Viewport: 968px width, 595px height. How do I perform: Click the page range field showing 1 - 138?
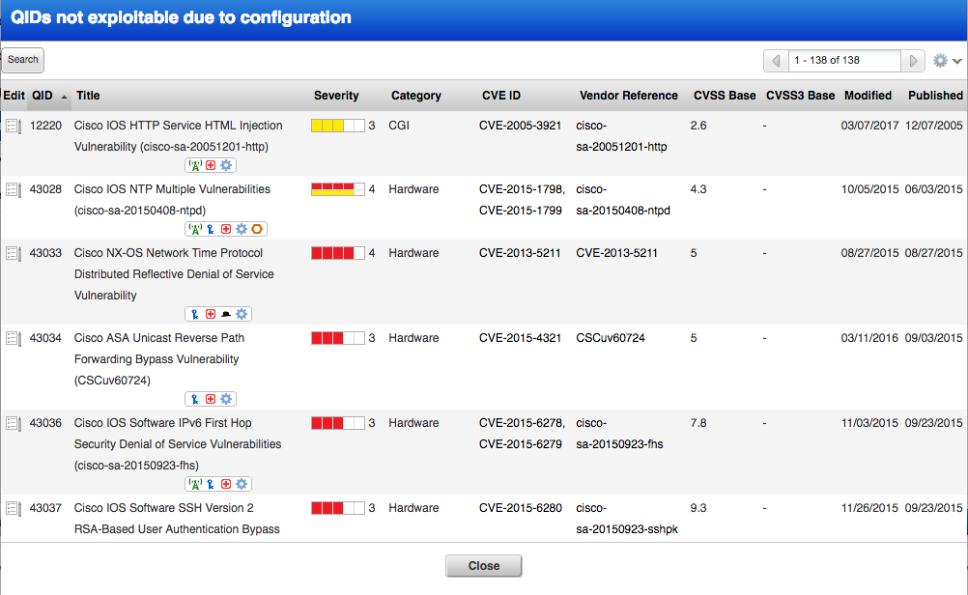[844, 61]
